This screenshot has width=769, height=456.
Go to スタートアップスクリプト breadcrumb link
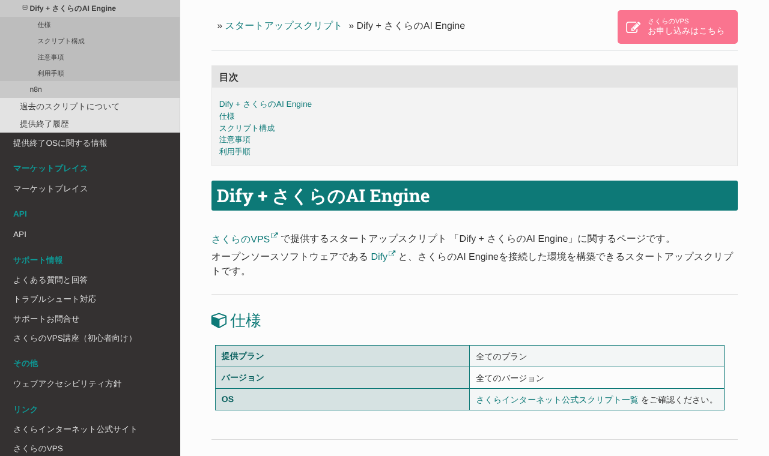point(284,26)
